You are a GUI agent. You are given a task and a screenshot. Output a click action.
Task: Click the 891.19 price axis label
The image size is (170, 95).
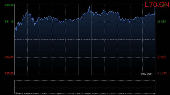point(9,22)
